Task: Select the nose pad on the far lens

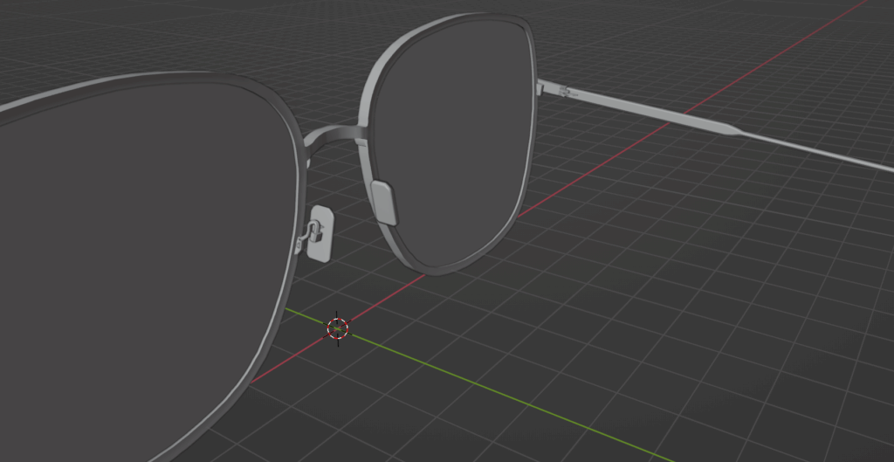Action: 385,201
